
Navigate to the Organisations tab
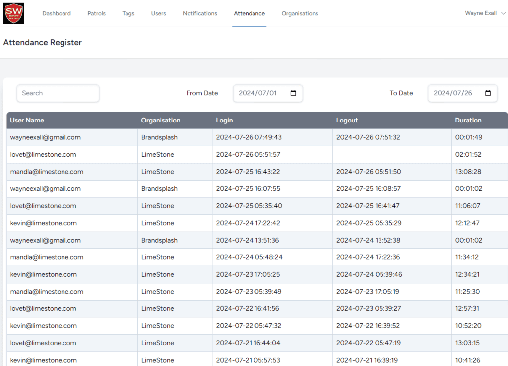[300, 13]
